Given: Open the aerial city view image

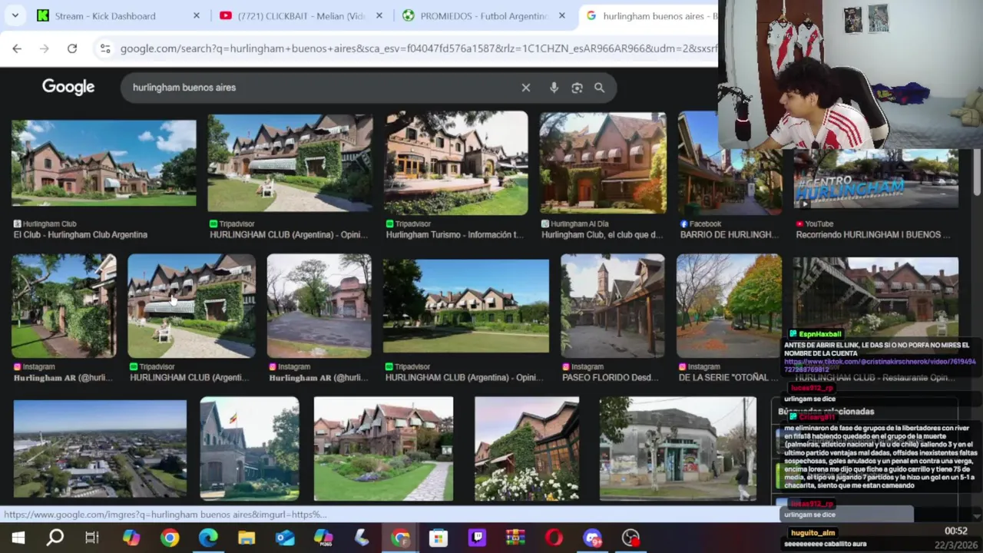Looking at the screenshot, I should pos(100,449).
